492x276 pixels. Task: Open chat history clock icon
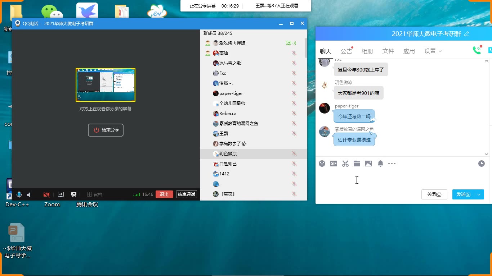click(482, 164)
